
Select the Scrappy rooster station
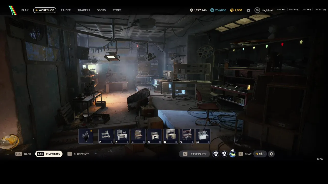[86, 136]
